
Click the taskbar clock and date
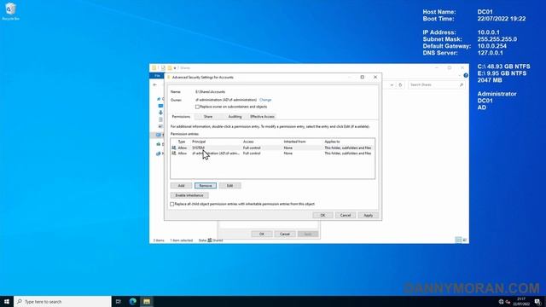(x=521, y=301)
